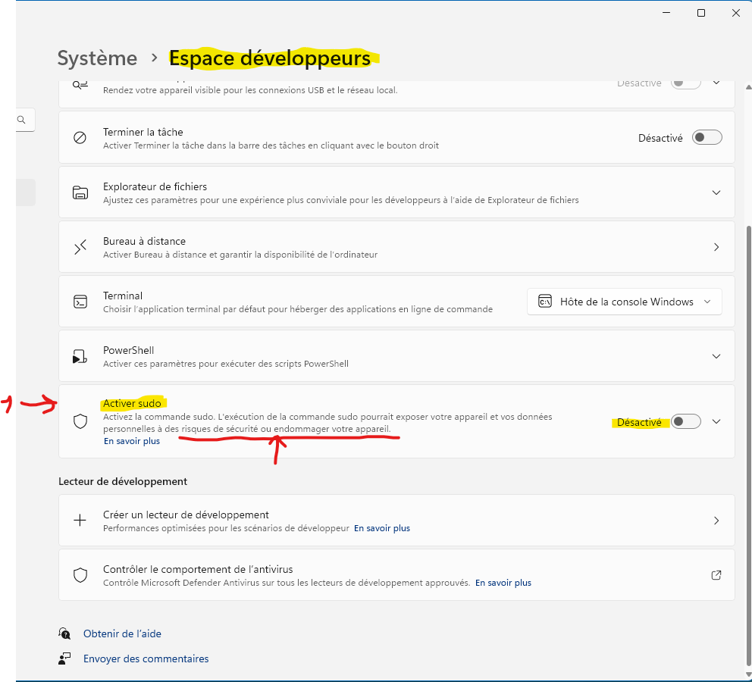Open the Hôte de la console Windows dropdown
The height and width of the screenshot is (682, 752).
(x=625, y=302)
